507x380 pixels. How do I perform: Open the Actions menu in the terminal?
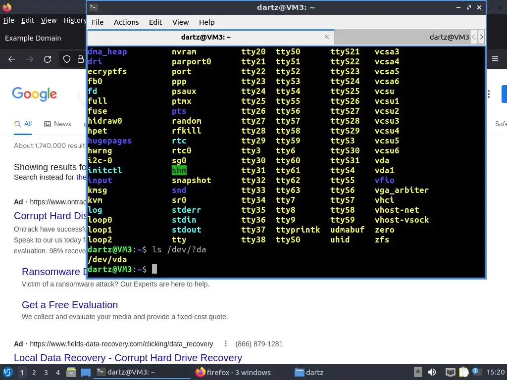tap(126, 22)
